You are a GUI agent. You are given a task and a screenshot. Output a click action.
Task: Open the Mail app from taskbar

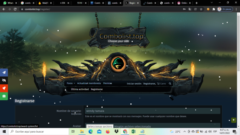[x=99, y=131]
